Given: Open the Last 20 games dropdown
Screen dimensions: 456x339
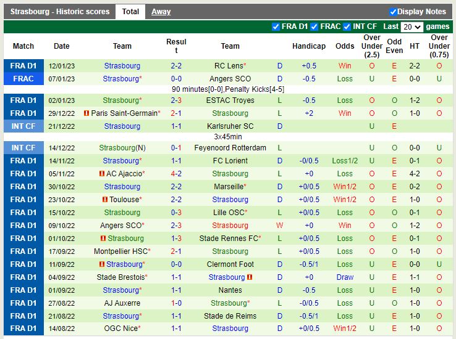Looking at the screenshot, I should click(412, 27).
